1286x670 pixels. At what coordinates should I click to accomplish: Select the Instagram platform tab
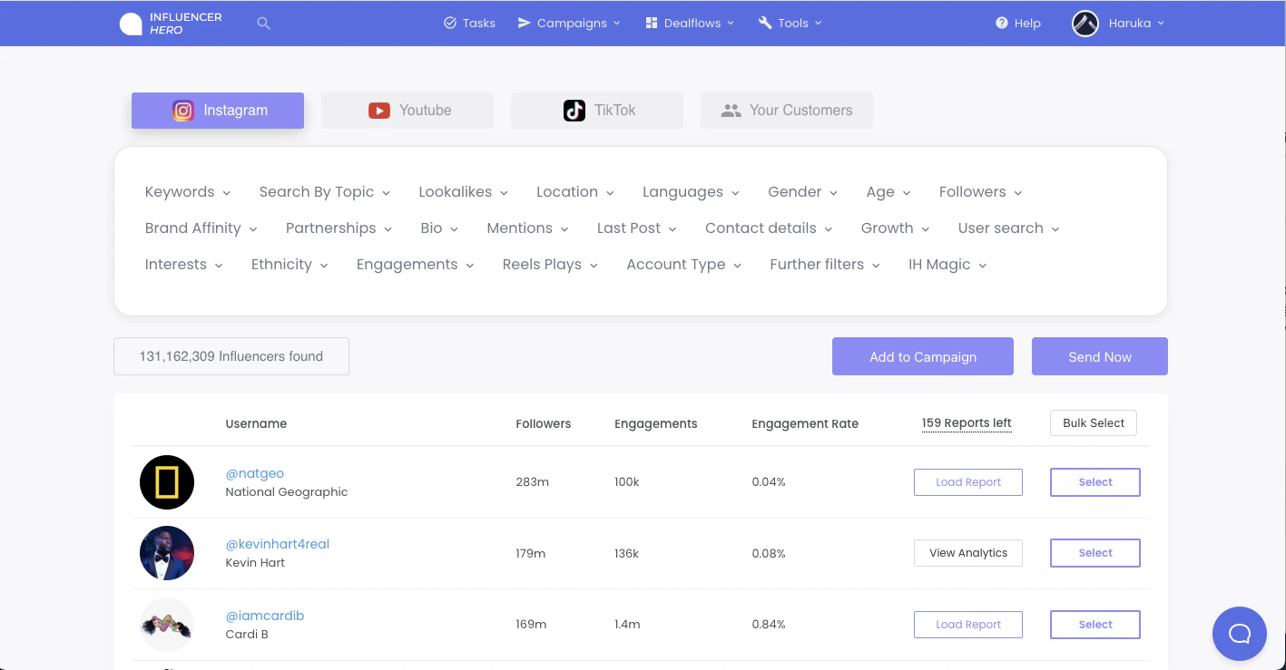tap(217, 110)
